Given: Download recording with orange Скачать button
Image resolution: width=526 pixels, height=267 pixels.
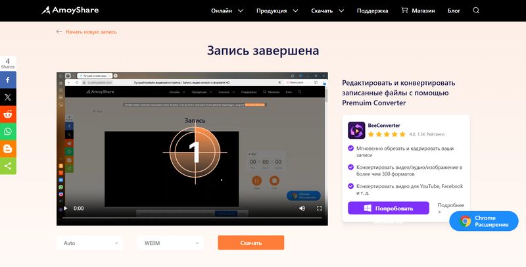Looking at the screenshot, I should pyautogui.click(x=251, y=243).
